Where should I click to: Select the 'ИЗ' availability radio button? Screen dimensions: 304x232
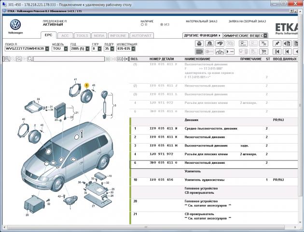[162, 25]
